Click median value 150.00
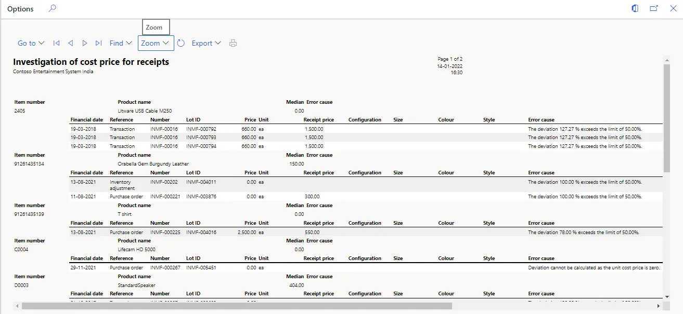The height and width of the screenshot is (314, 683). pos(297,163)
